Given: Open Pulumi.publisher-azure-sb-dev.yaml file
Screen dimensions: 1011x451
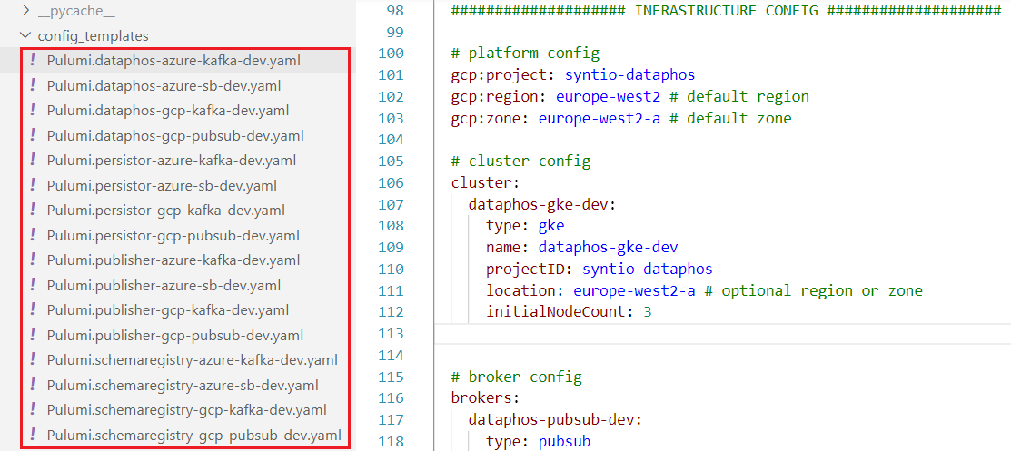Looking at the screenshot, I should [164, 286].
